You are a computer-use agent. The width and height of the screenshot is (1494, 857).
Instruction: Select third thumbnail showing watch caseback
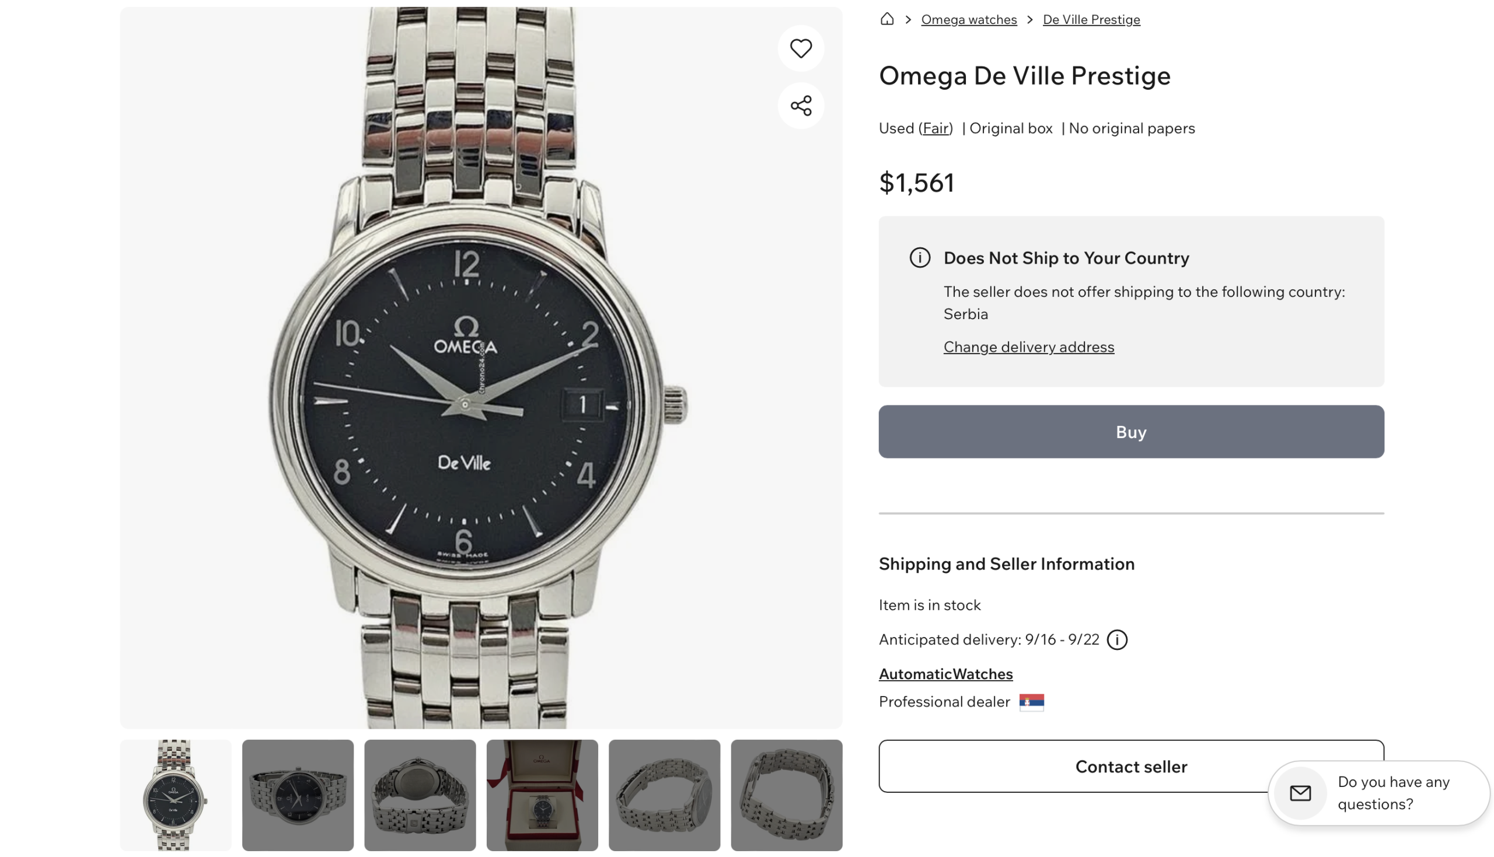[x=420, y=795]
